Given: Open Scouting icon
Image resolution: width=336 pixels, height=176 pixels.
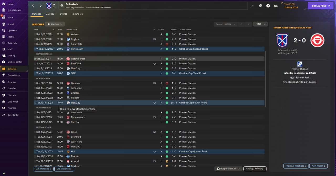Looking at the screenshot, I should [4, 82].
